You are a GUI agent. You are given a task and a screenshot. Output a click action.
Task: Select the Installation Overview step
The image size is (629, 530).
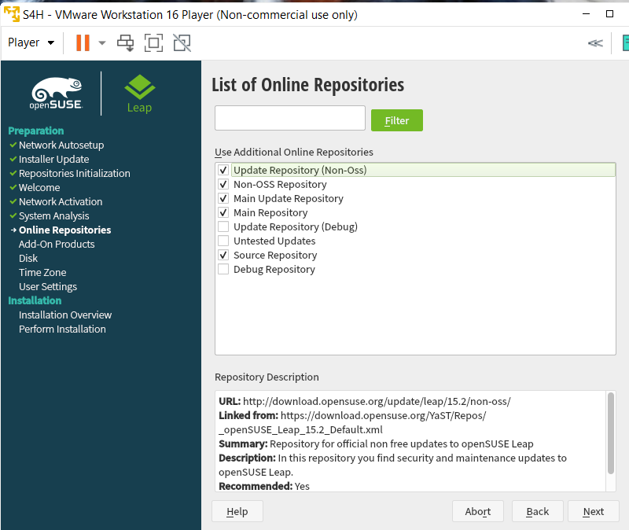[x=65, y=315]
